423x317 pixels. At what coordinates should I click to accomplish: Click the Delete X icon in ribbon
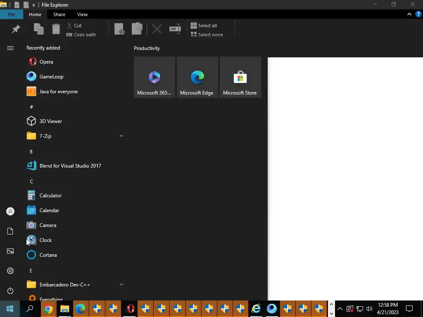pos(157,29)
